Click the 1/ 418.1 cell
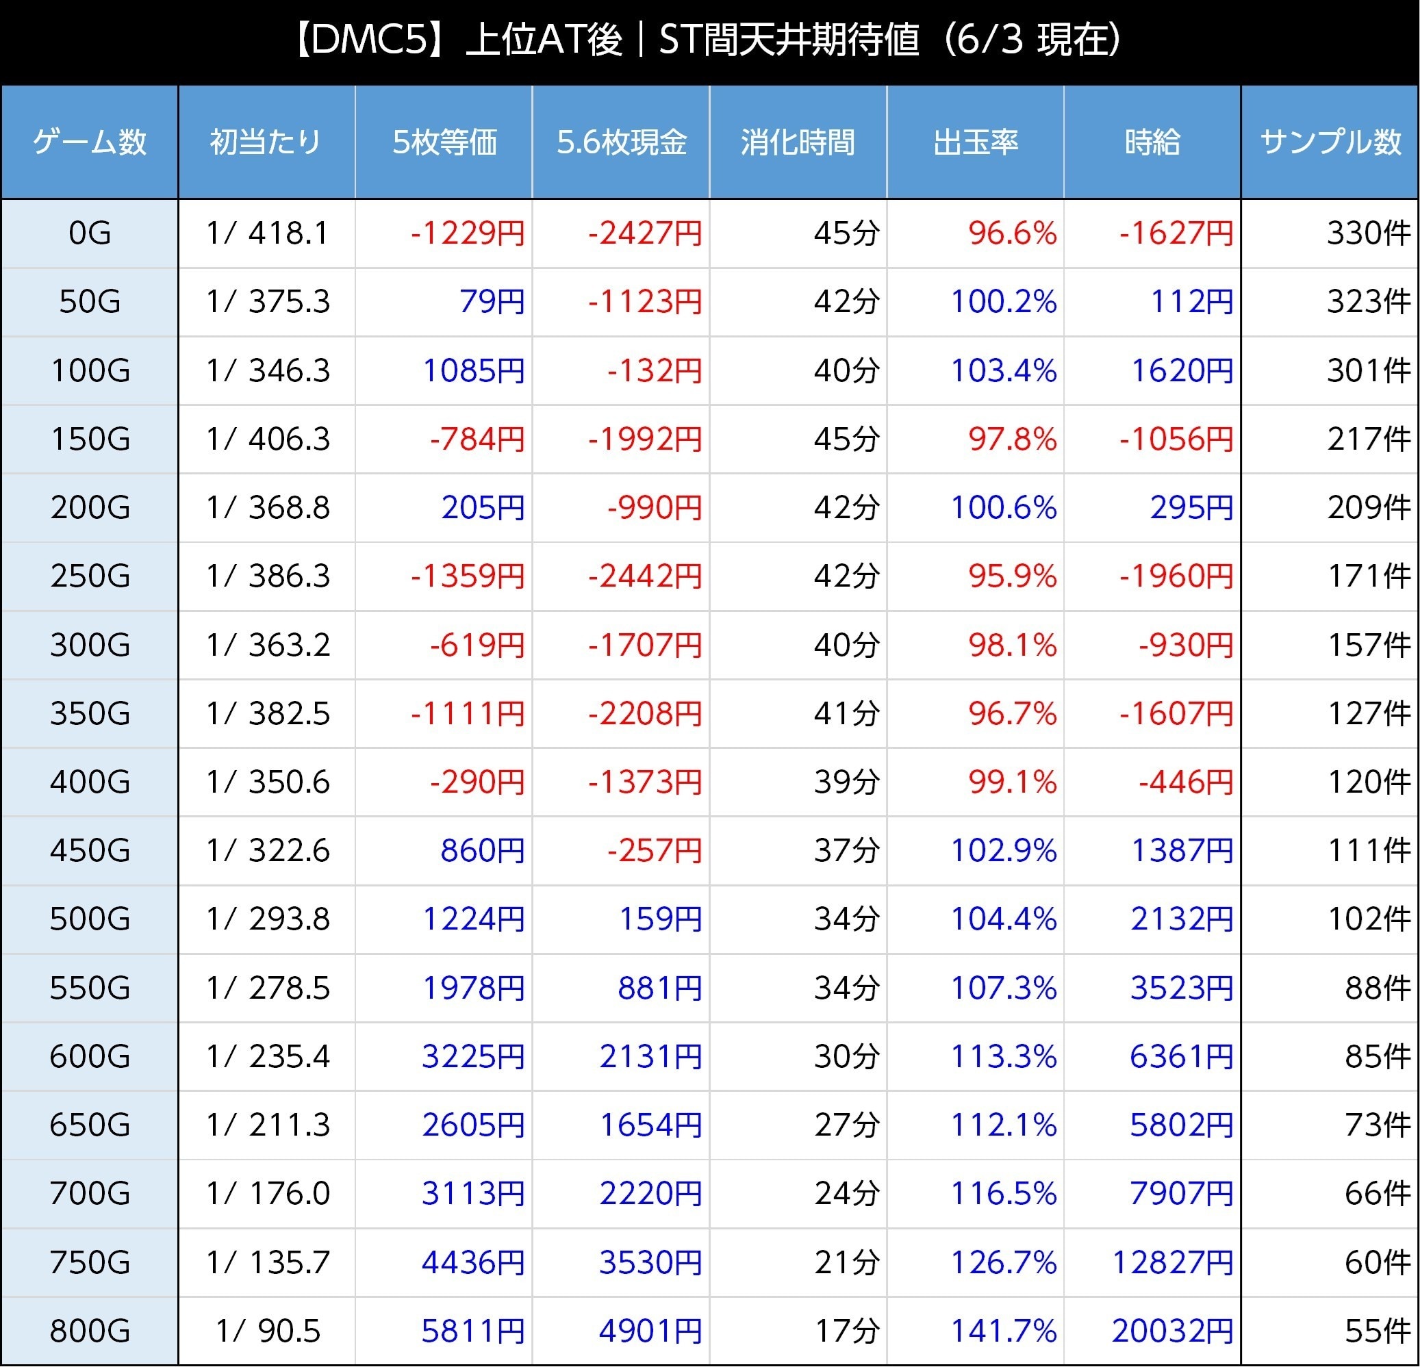 (267, 233)
